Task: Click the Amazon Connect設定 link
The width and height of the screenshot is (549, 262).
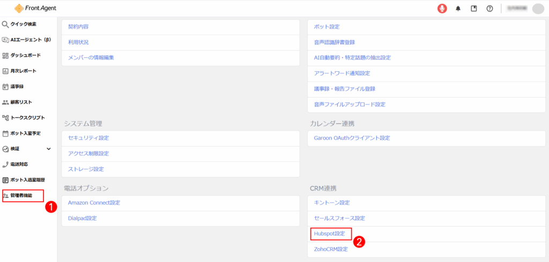Action: [x=94, y=203]
